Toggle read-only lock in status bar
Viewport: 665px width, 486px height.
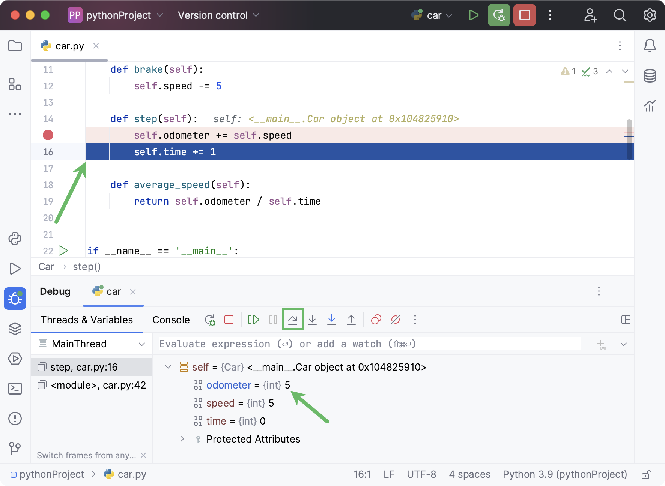coord(646,475)
